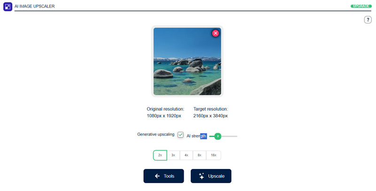Click the back arrow icon on Tools button
Viewport: 376px width, 191px height.
pyautogui.click(x=157, y=176)
